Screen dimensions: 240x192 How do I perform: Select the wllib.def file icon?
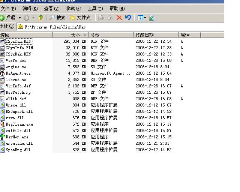click(2, 99)
